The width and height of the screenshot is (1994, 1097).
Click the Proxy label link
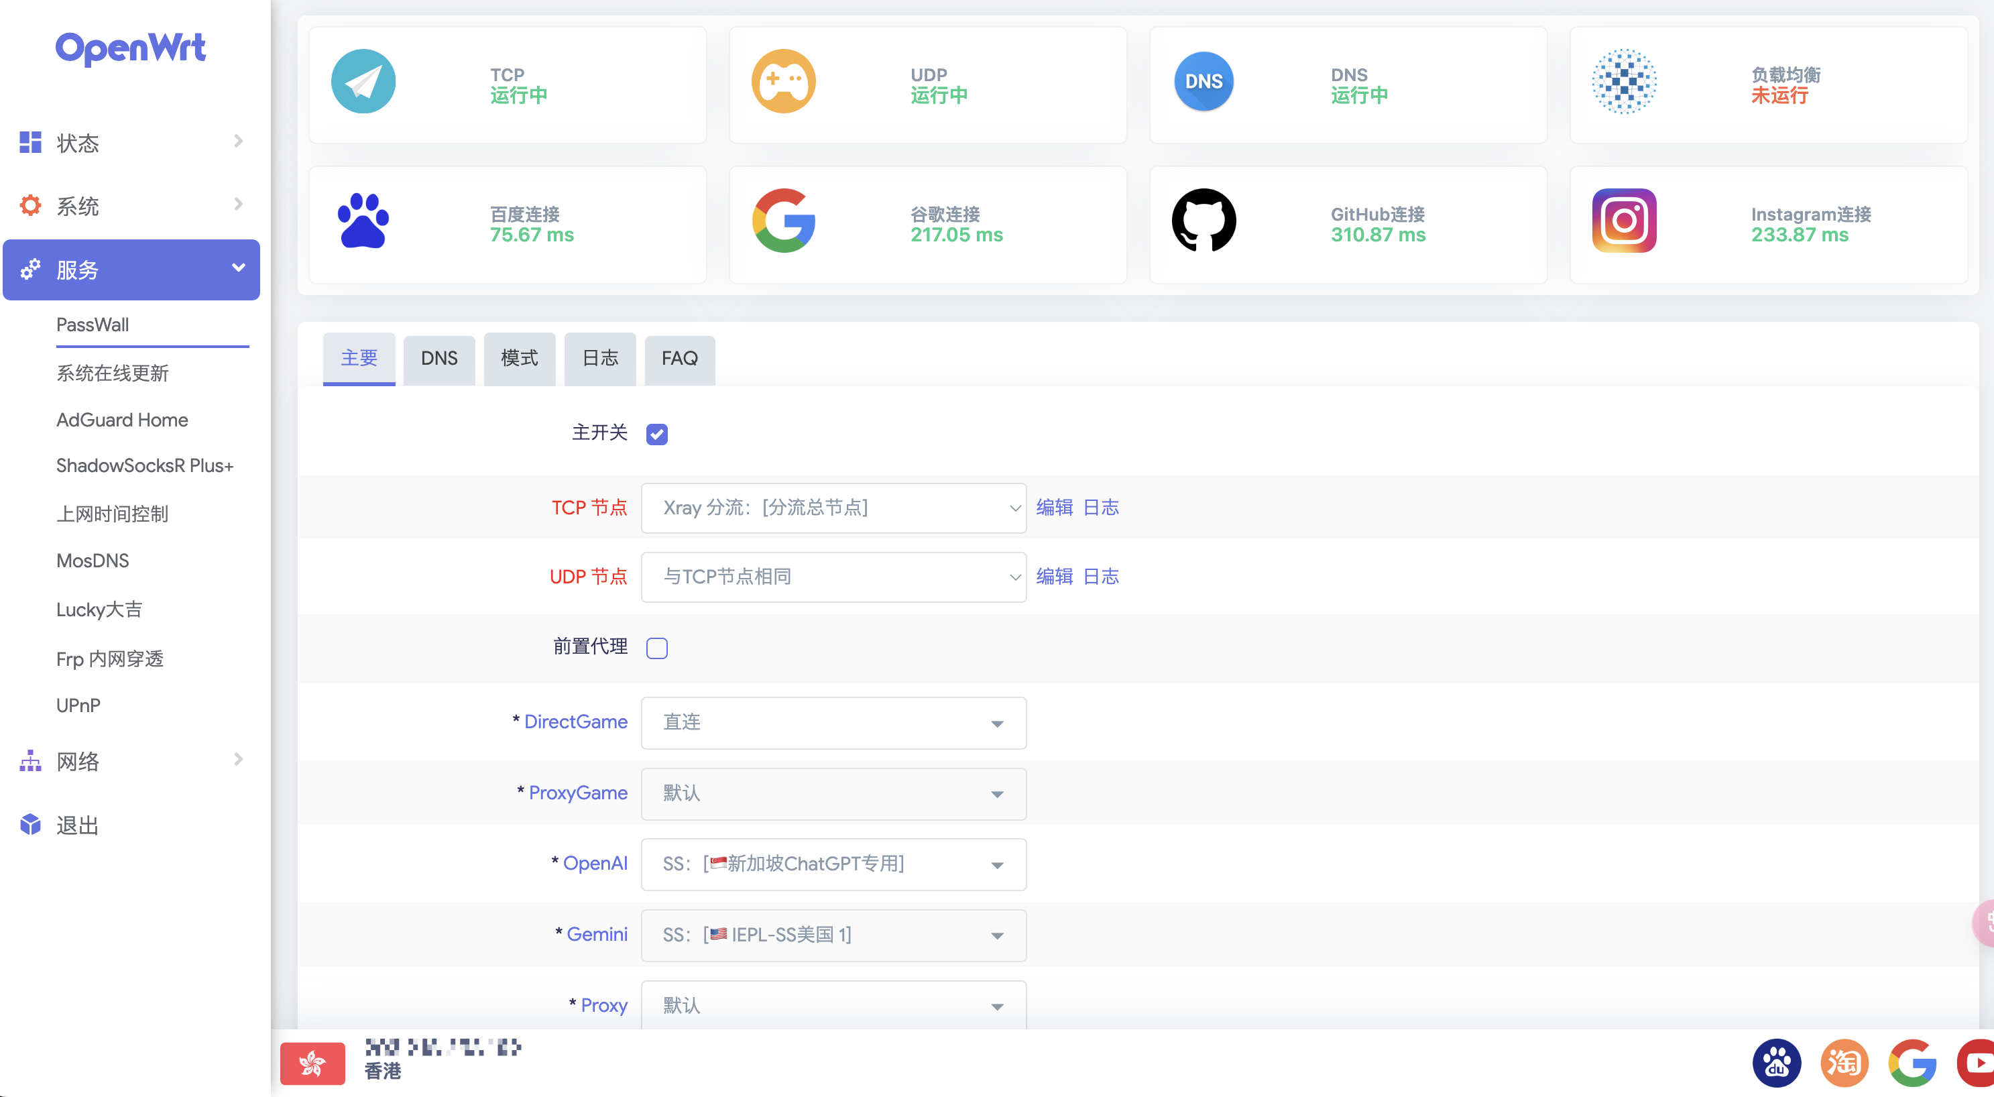click(604, 1006)
